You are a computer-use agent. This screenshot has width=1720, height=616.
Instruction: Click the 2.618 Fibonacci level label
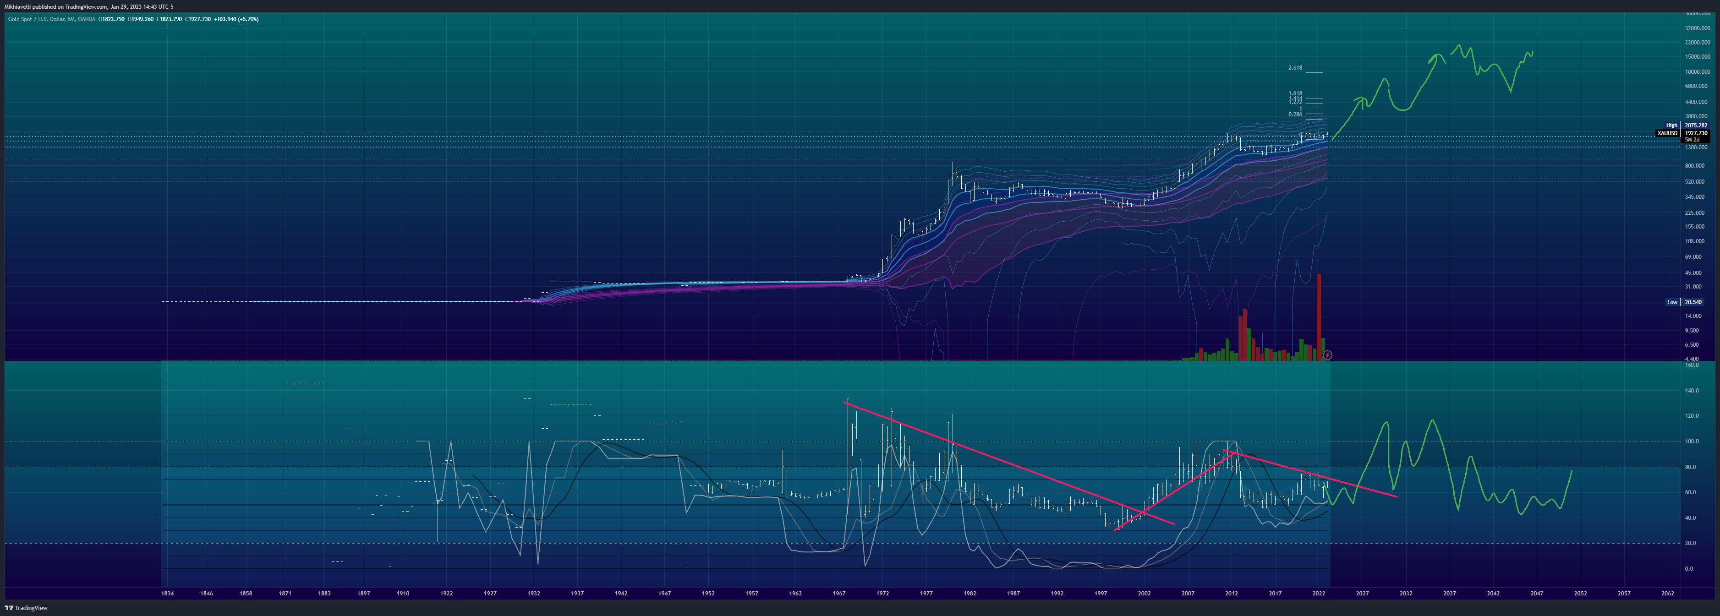[x=1295, y=68]
